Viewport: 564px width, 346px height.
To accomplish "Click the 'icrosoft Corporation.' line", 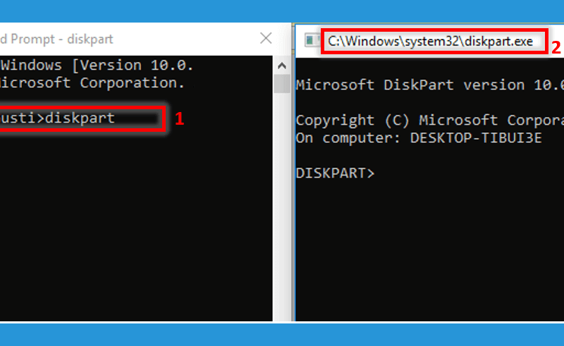I will (92, 83).
